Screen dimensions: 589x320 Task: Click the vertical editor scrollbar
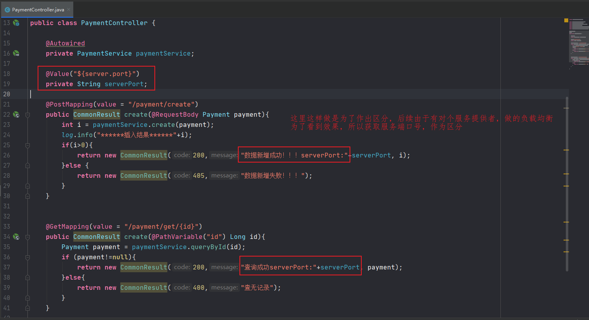pyautogui.click(x=567, y=184)
